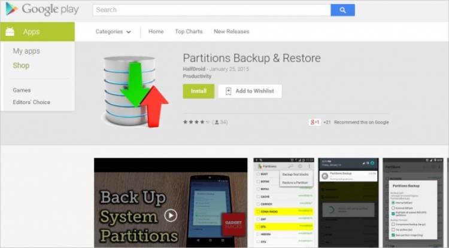Click the Google Play logo
449x248 pixels.
[42, 9]
